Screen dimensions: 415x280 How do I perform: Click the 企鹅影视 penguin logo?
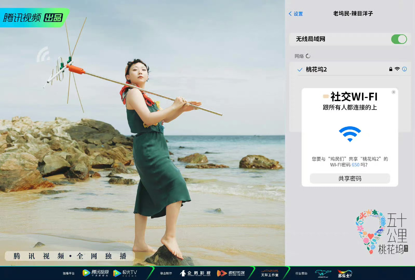[195, 273]
